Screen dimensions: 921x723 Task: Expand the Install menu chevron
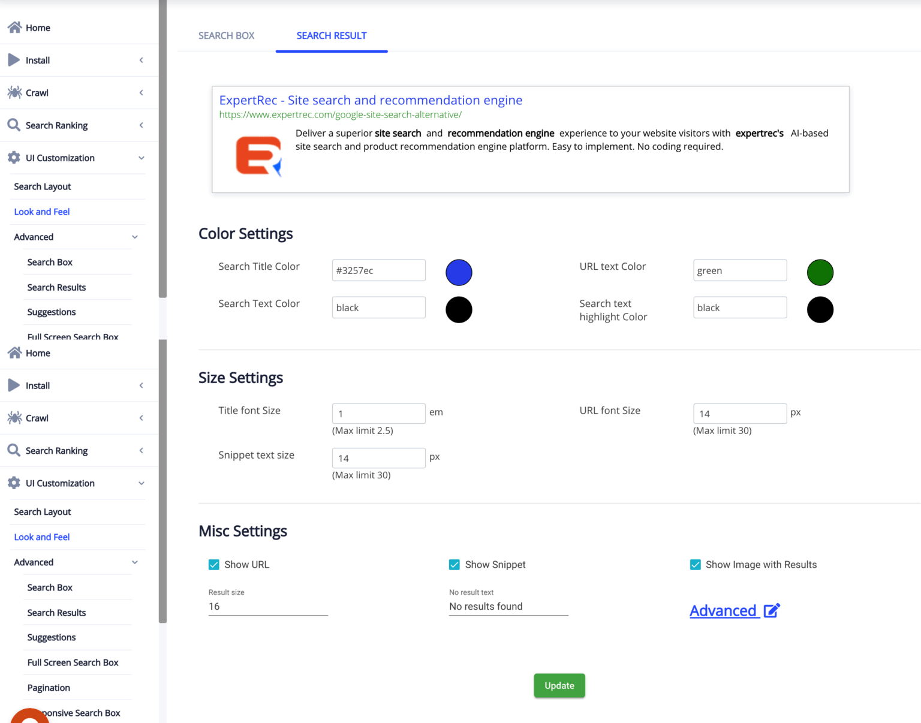click(142, 60)
